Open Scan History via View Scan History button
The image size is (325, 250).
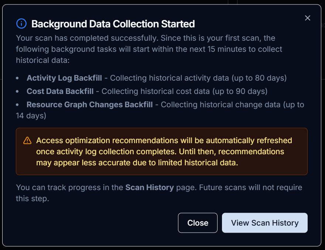pos(264,223)
